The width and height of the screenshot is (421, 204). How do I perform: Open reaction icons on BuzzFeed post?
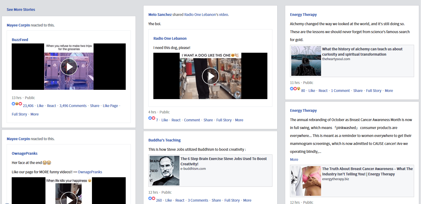17,104
